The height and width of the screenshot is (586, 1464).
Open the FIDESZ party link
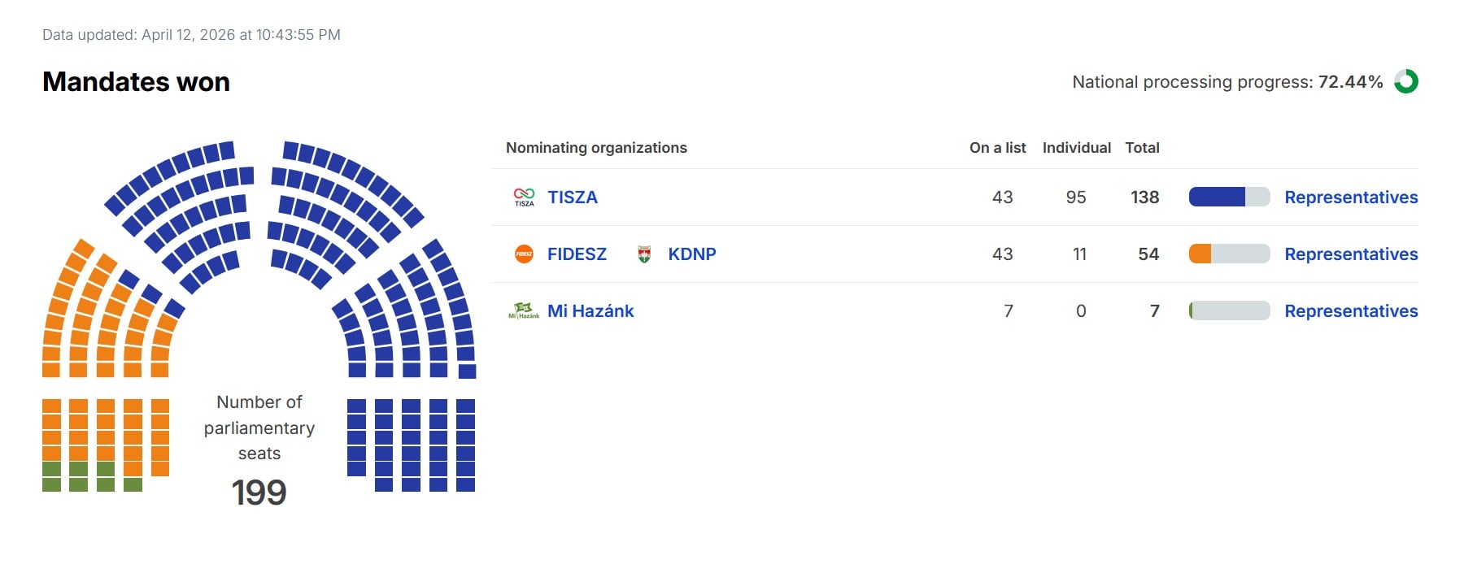pyautogui.click(x=577, y=254)
